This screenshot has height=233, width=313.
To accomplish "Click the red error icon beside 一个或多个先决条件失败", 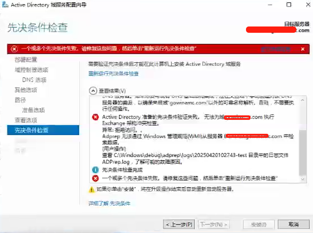I will coord(95,178).
